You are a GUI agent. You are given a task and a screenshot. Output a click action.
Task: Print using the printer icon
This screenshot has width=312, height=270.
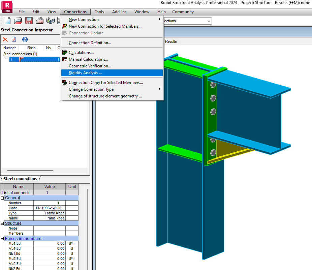point(40,21)
